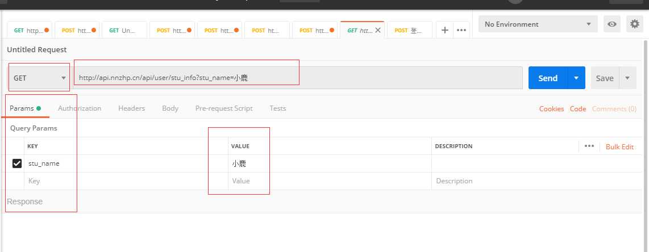Click the VALUE column header

(x=240, y=146)
